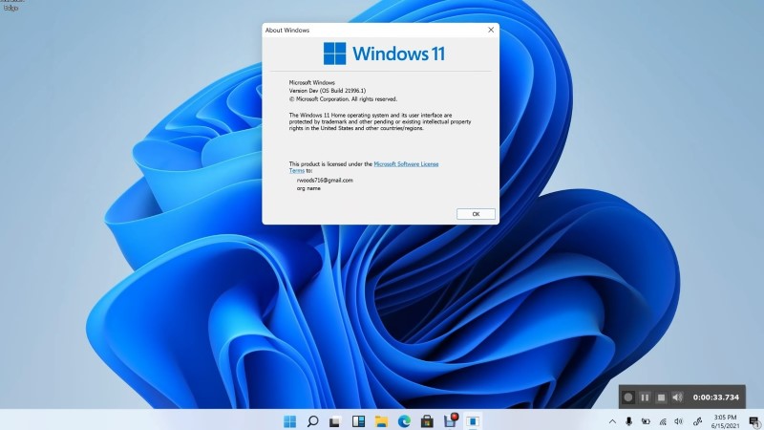This screenshot has height=430, width=764.
Task: Launch File Explorer from the taskbar
Action: tap(382, 420)
